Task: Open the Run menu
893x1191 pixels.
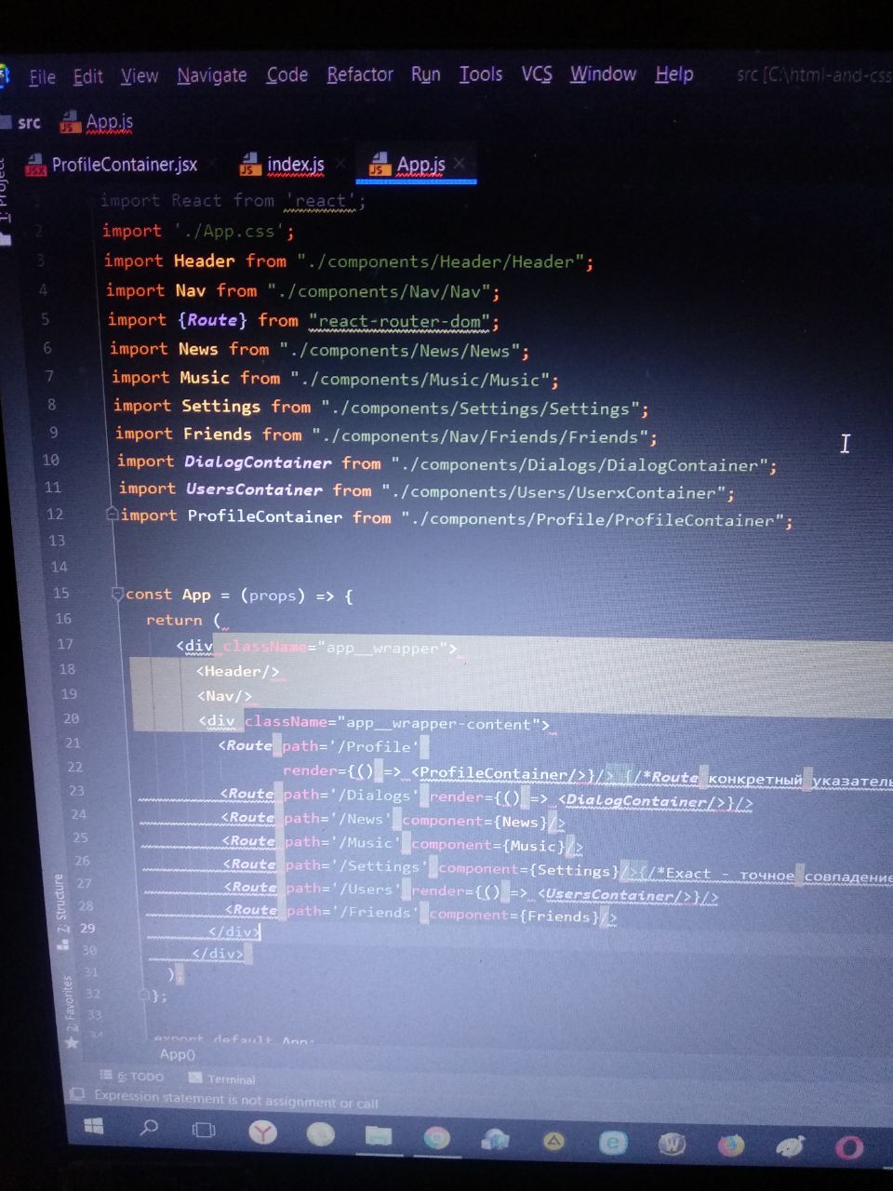Action: point(426,74)
